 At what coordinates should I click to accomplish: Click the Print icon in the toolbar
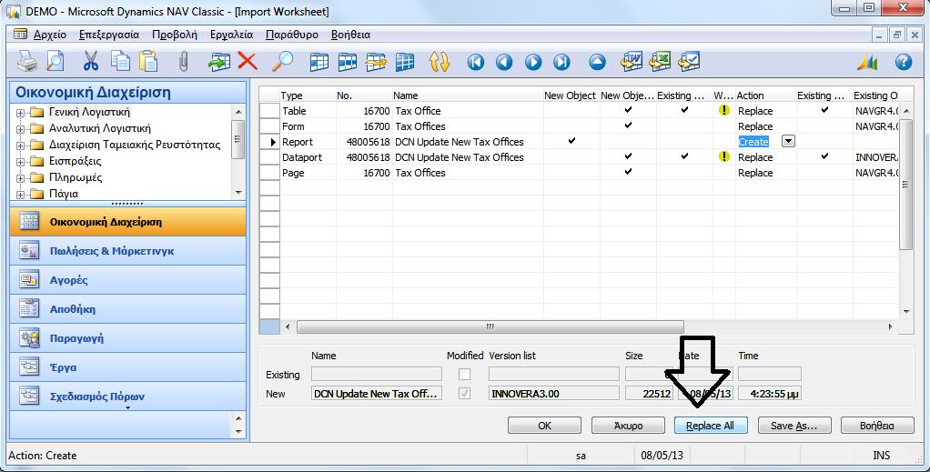tap(26, 61)
